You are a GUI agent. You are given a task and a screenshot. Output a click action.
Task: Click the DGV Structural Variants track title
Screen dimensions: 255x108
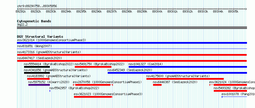40,37
